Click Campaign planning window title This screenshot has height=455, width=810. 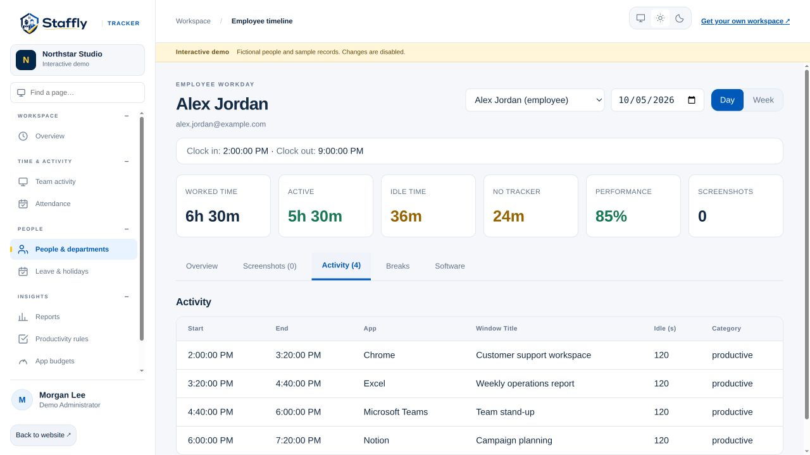pos(514,440)
